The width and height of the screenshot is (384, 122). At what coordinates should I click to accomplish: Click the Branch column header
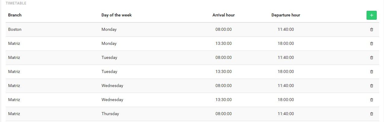point(15,15)
